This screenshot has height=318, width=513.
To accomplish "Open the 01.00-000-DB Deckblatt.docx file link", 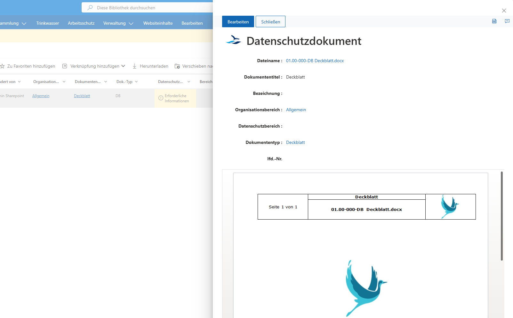I will (315, 61).
